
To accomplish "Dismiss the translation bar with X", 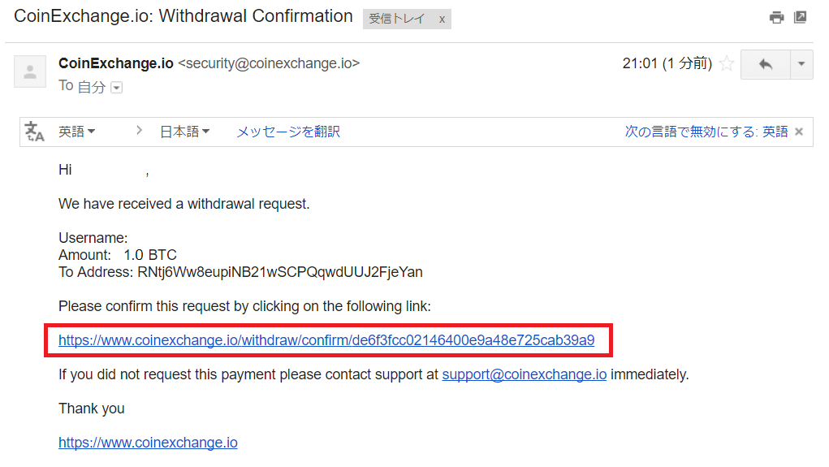I will [799, 132].
